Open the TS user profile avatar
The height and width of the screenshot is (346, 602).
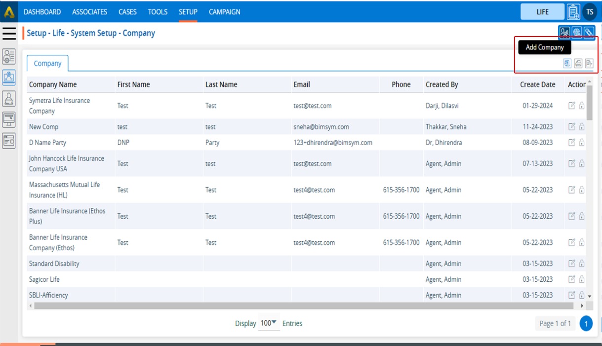point(590,12)
